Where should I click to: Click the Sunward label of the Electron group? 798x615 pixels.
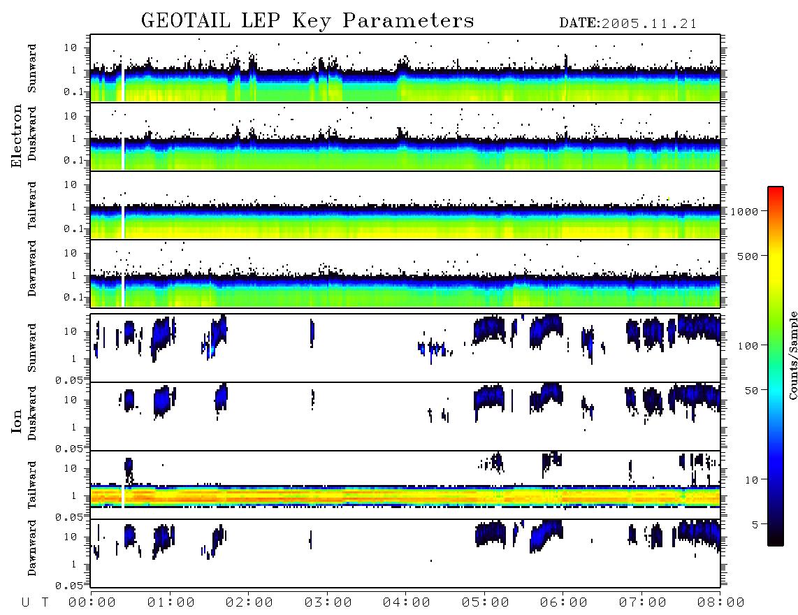[32, 68]
